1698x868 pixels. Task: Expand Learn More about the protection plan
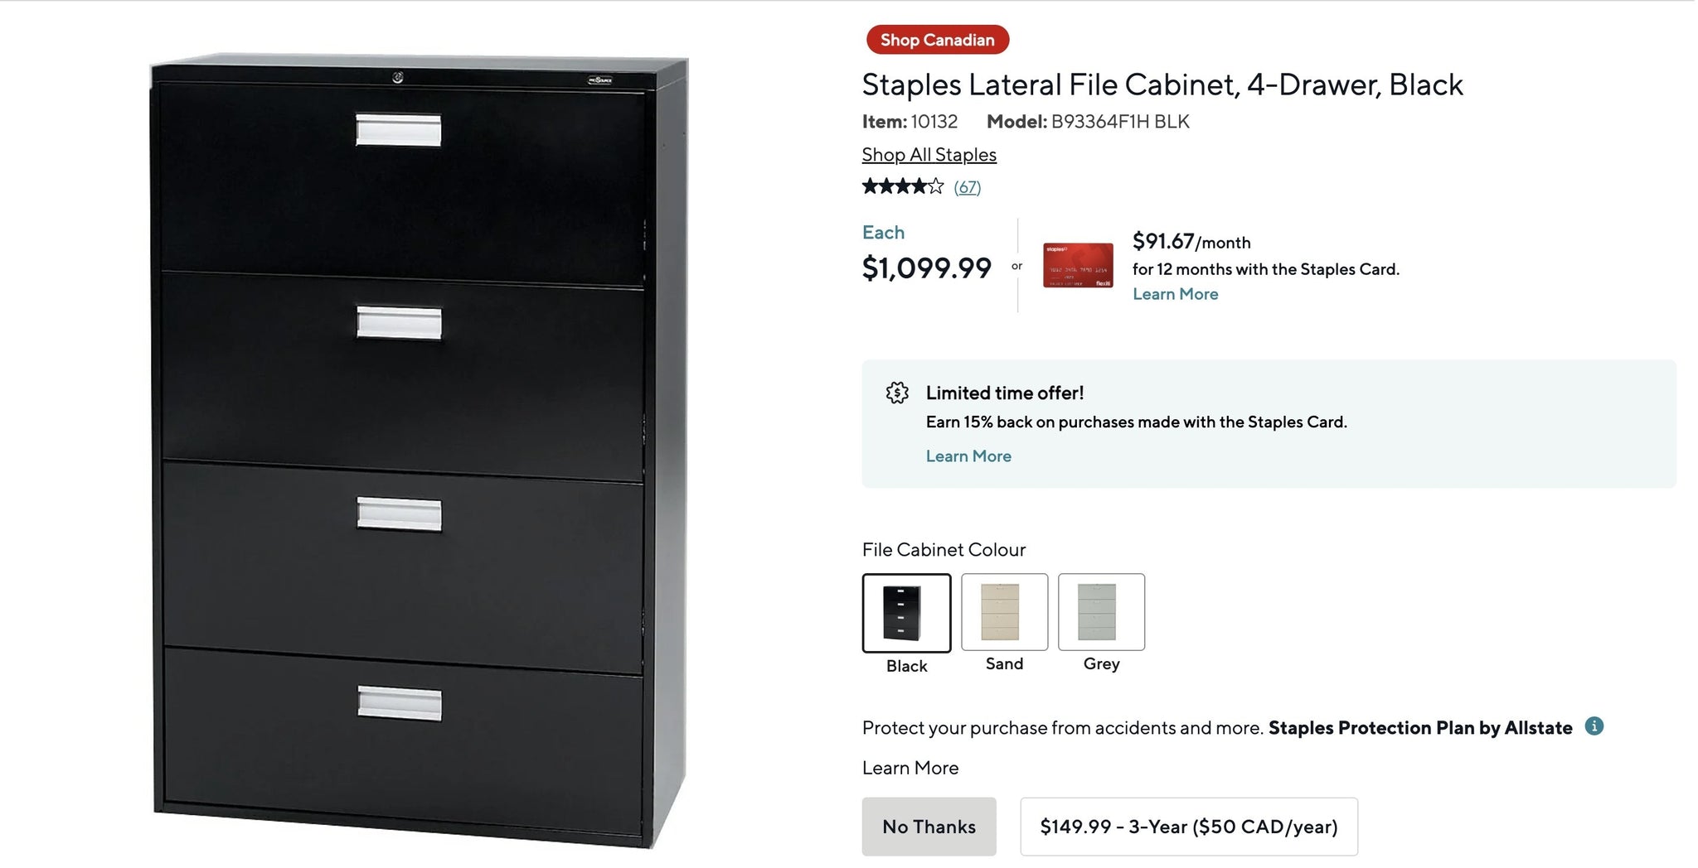point(910,768)
